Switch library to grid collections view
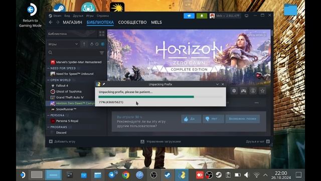The width and height of the screenshot is (321, 181). point(102,34)
